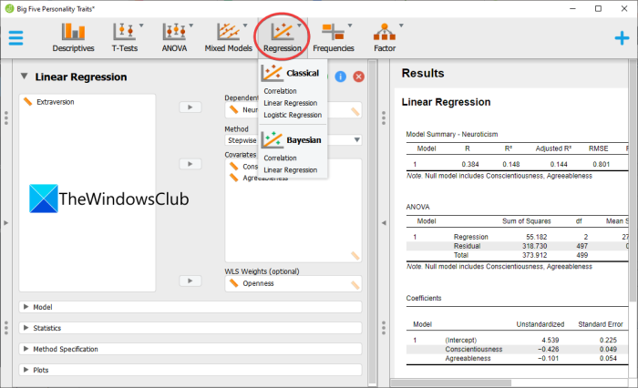Viewport: 638px width, 388px height.
Task: Open the hamburger main menu
Action: (15, 38)
